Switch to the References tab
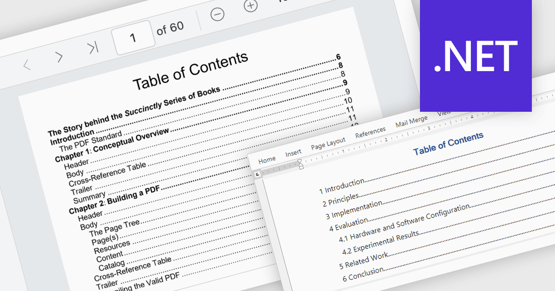555x291 pixels. point(370,132)
